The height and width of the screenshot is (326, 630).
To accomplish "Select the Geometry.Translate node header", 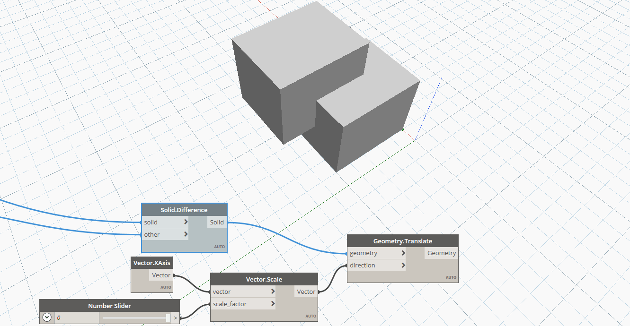I will tap(403, 241).
